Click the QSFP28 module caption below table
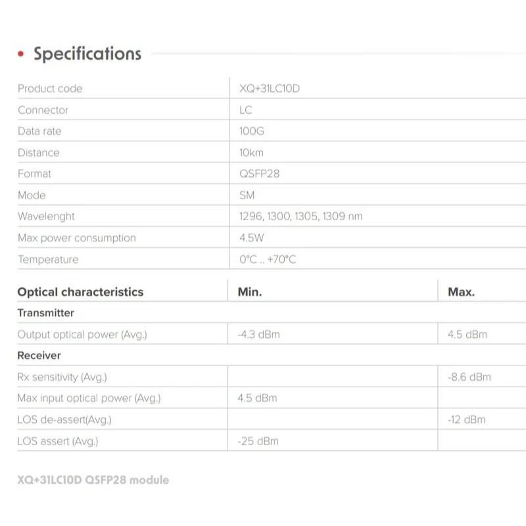 93,480
